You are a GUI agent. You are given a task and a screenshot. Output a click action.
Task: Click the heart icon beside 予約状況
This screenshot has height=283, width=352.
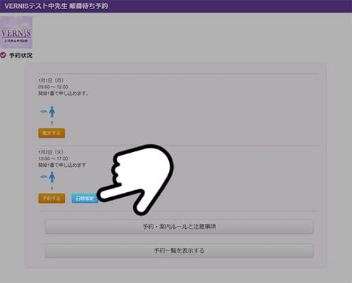coord(3,55)
